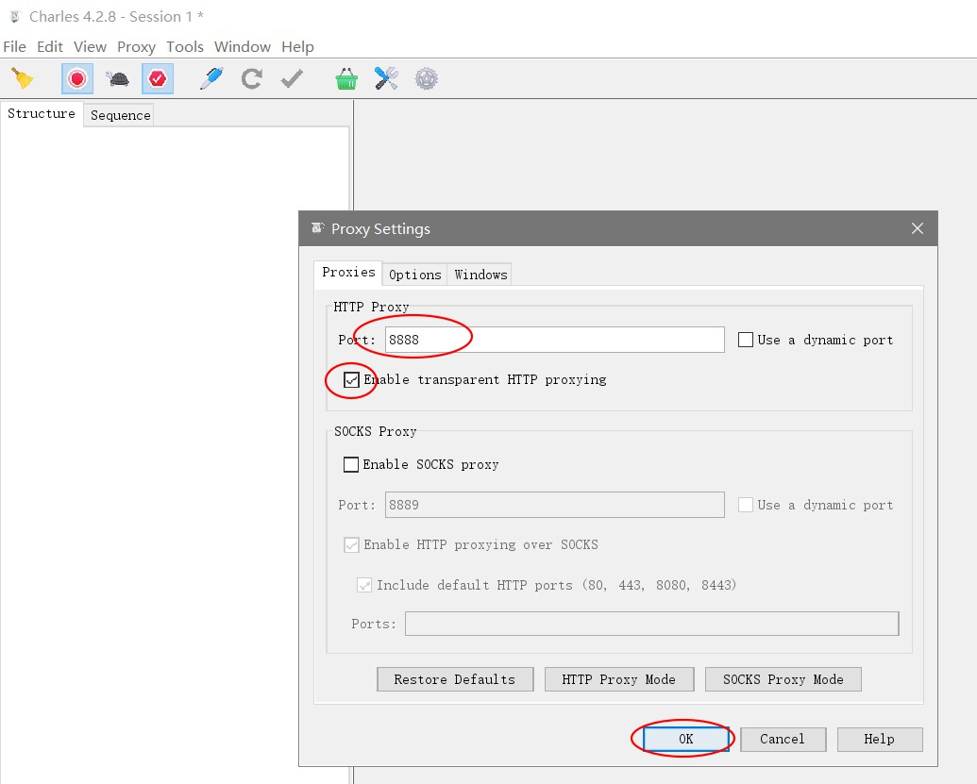Toggle Enable transparent HTTP proxying checkbox
Viewport: 977px width, 784px height.
(x=351, y=380)
